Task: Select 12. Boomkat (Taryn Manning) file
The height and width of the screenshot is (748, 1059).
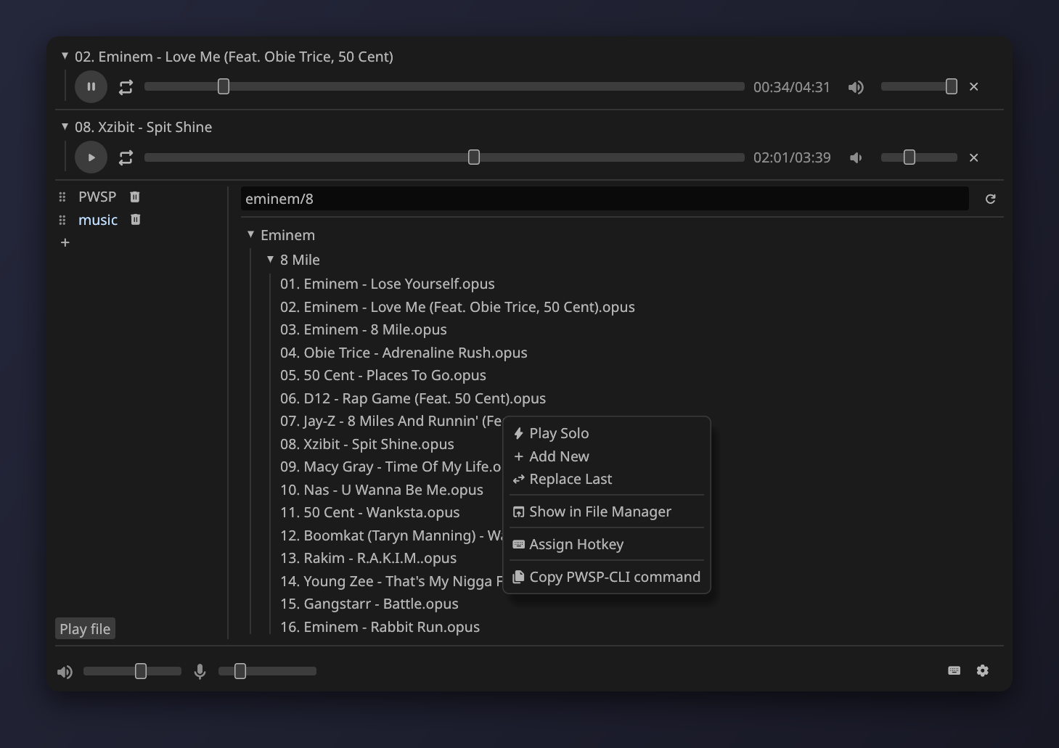Action: (x=391, y=535)
